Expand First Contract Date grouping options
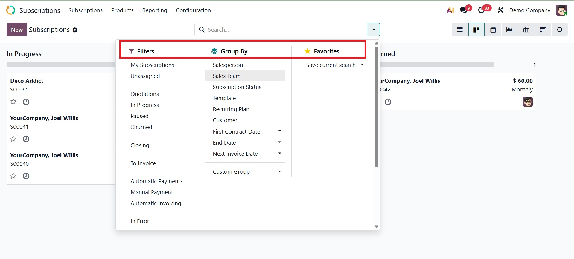The width and height of the screenshot is (574, 259). click(279, 131)
